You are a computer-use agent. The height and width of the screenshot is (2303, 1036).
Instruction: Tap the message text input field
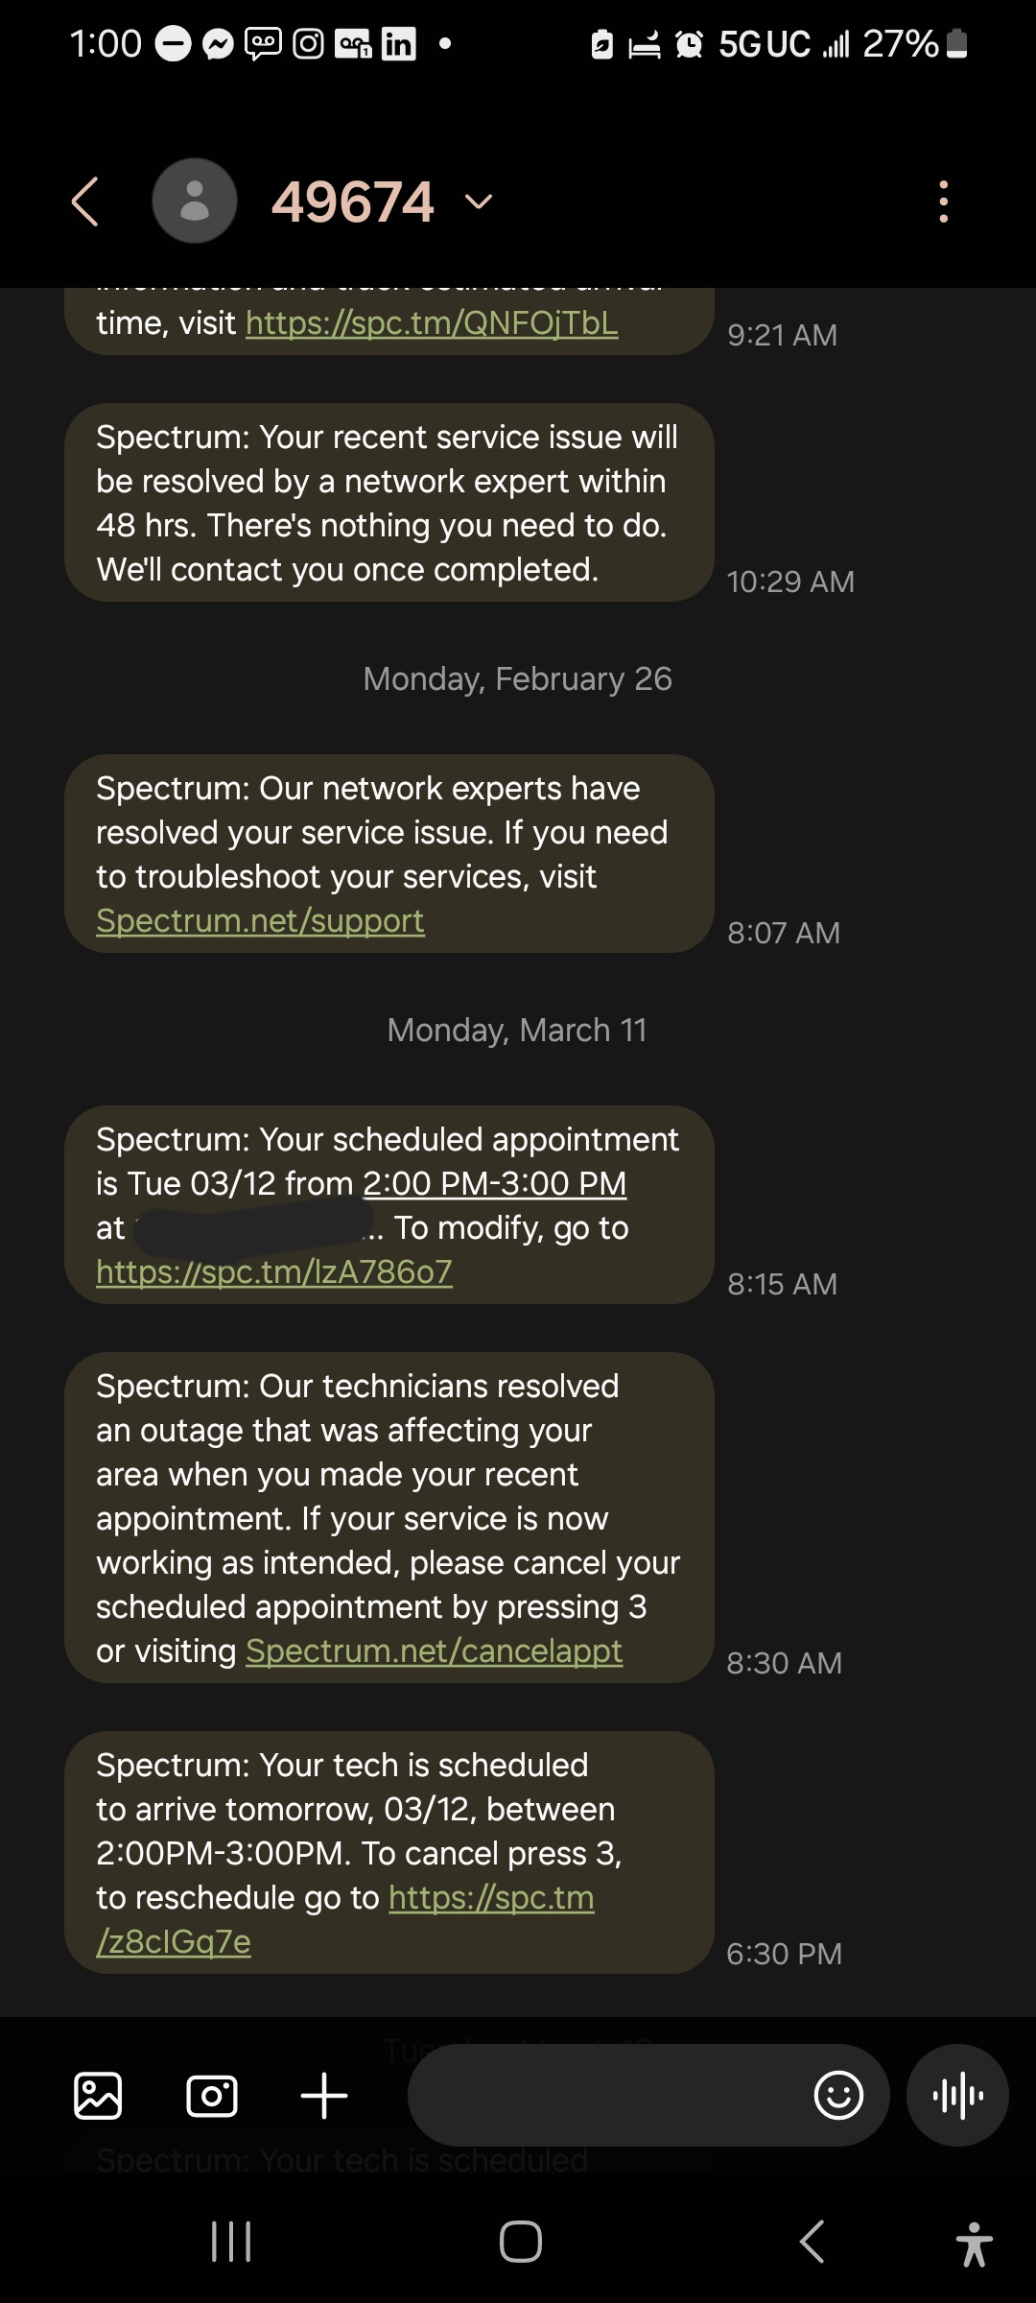click(x=604, y=2096)
